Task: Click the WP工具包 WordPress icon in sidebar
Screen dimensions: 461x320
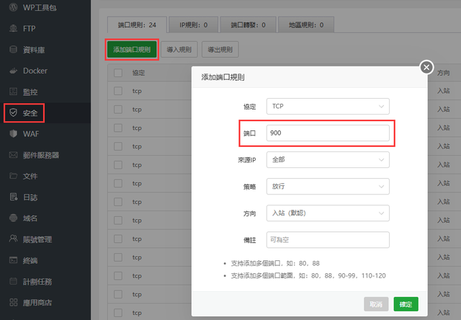Action: coord(13,8)
